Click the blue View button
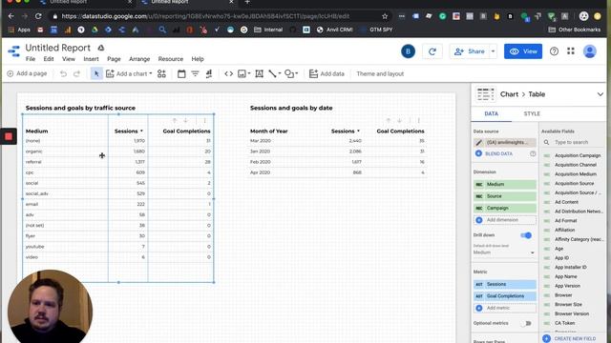611x343 pixels. [x=523, y=51]
